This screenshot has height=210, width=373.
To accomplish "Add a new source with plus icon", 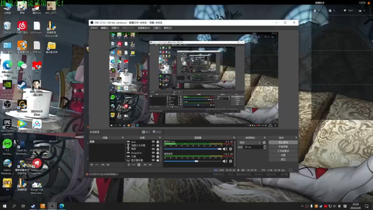I will point(129,165).
